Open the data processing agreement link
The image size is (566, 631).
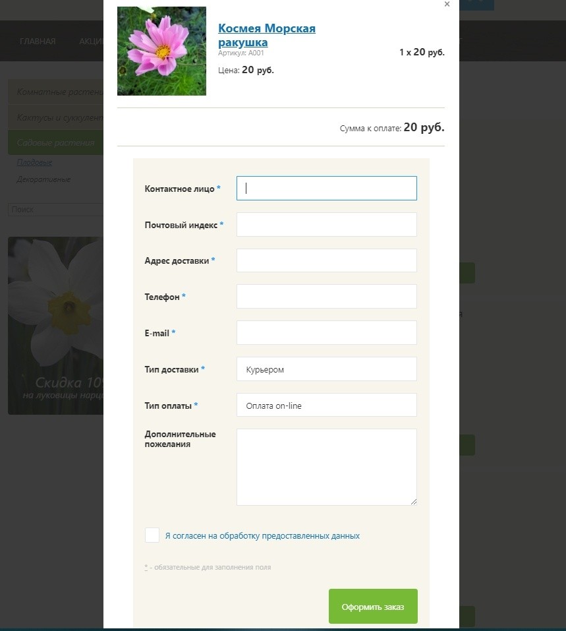pos(262,535)
